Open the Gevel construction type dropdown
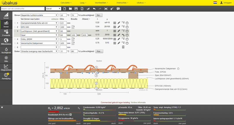This screenshot has height=125, width=234. pyautogui.click(x=54, y=9)
